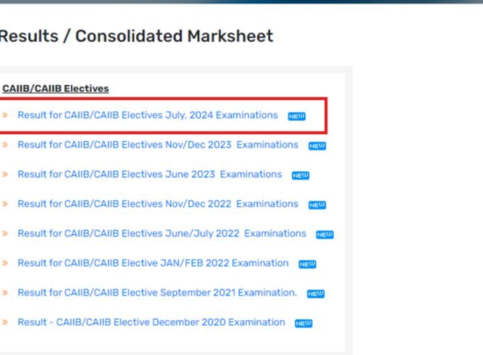This screenshot has height=355, width=483.
Task: Click the CAIIB/CAIIB Electives underlined heading
Action: pos(56,88)
